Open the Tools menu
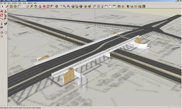This screenshot has width=182, height=109. [25, 3]
